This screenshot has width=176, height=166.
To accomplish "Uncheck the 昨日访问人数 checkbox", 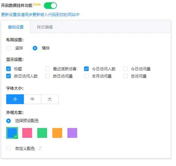I will [9, 76].
